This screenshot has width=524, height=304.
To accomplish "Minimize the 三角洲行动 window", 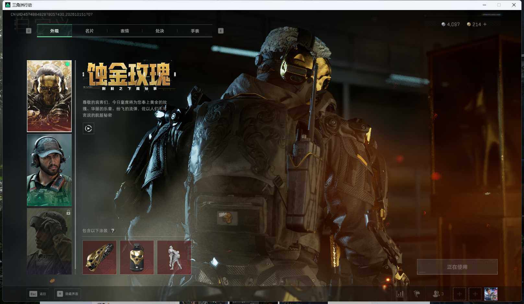I will point(484,5).
